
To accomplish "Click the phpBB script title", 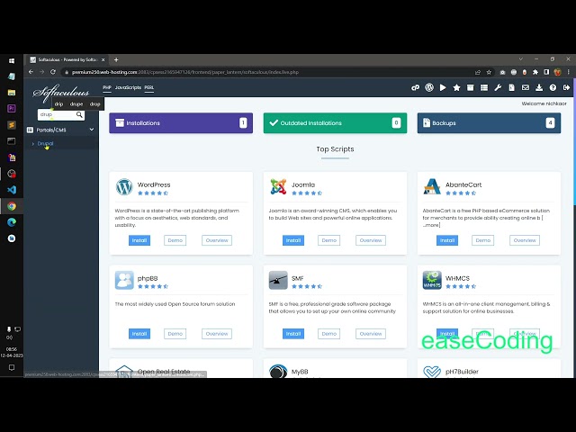I will 148,278.
